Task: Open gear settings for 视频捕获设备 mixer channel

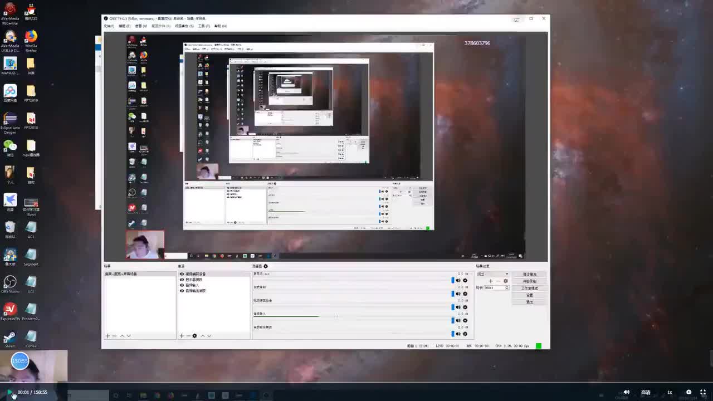Action: [x=465, y=307]
